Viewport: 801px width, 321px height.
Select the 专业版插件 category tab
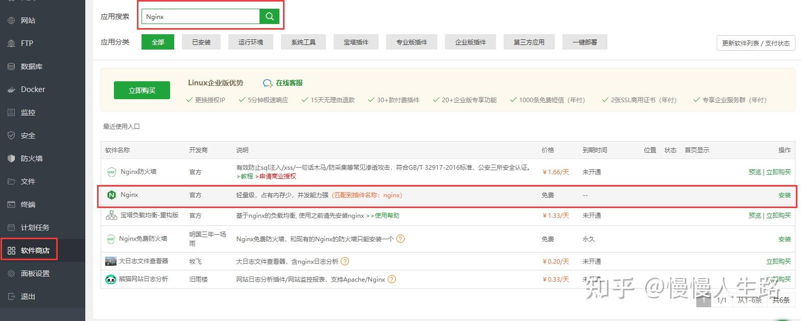(412, 42)
